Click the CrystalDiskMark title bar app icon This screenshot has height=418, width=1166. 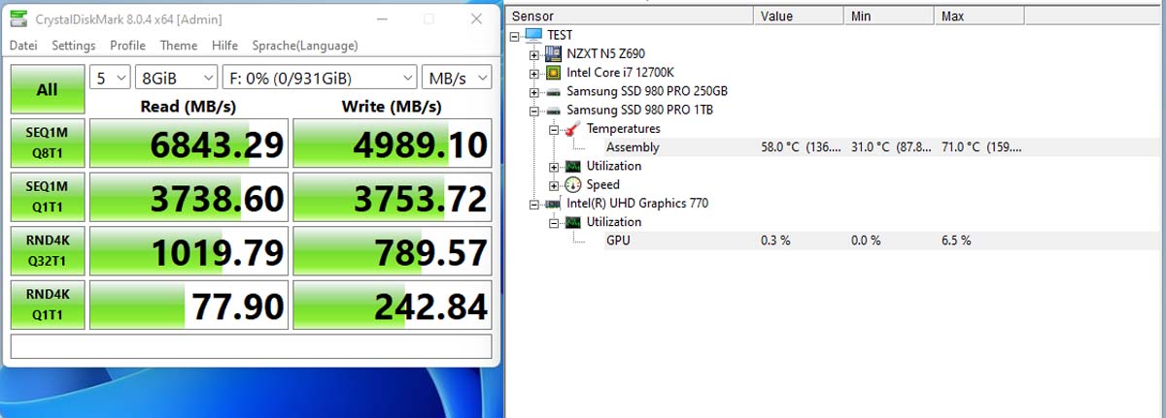[x=18, y=18]
